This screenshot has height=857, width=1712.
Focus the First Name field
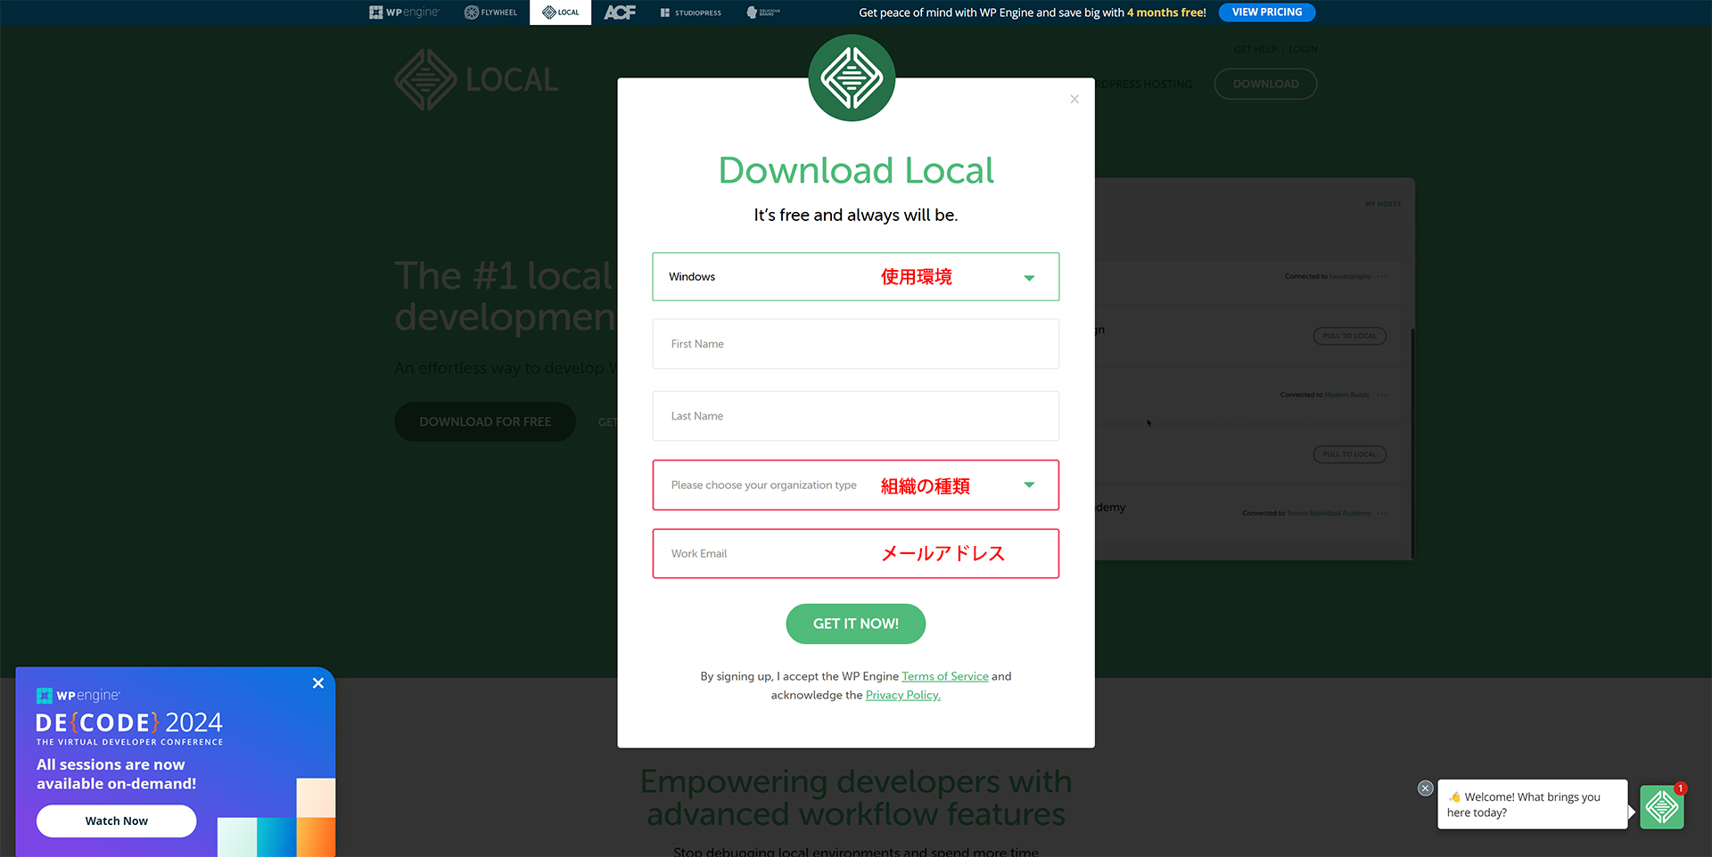click(x=856, y=344)
